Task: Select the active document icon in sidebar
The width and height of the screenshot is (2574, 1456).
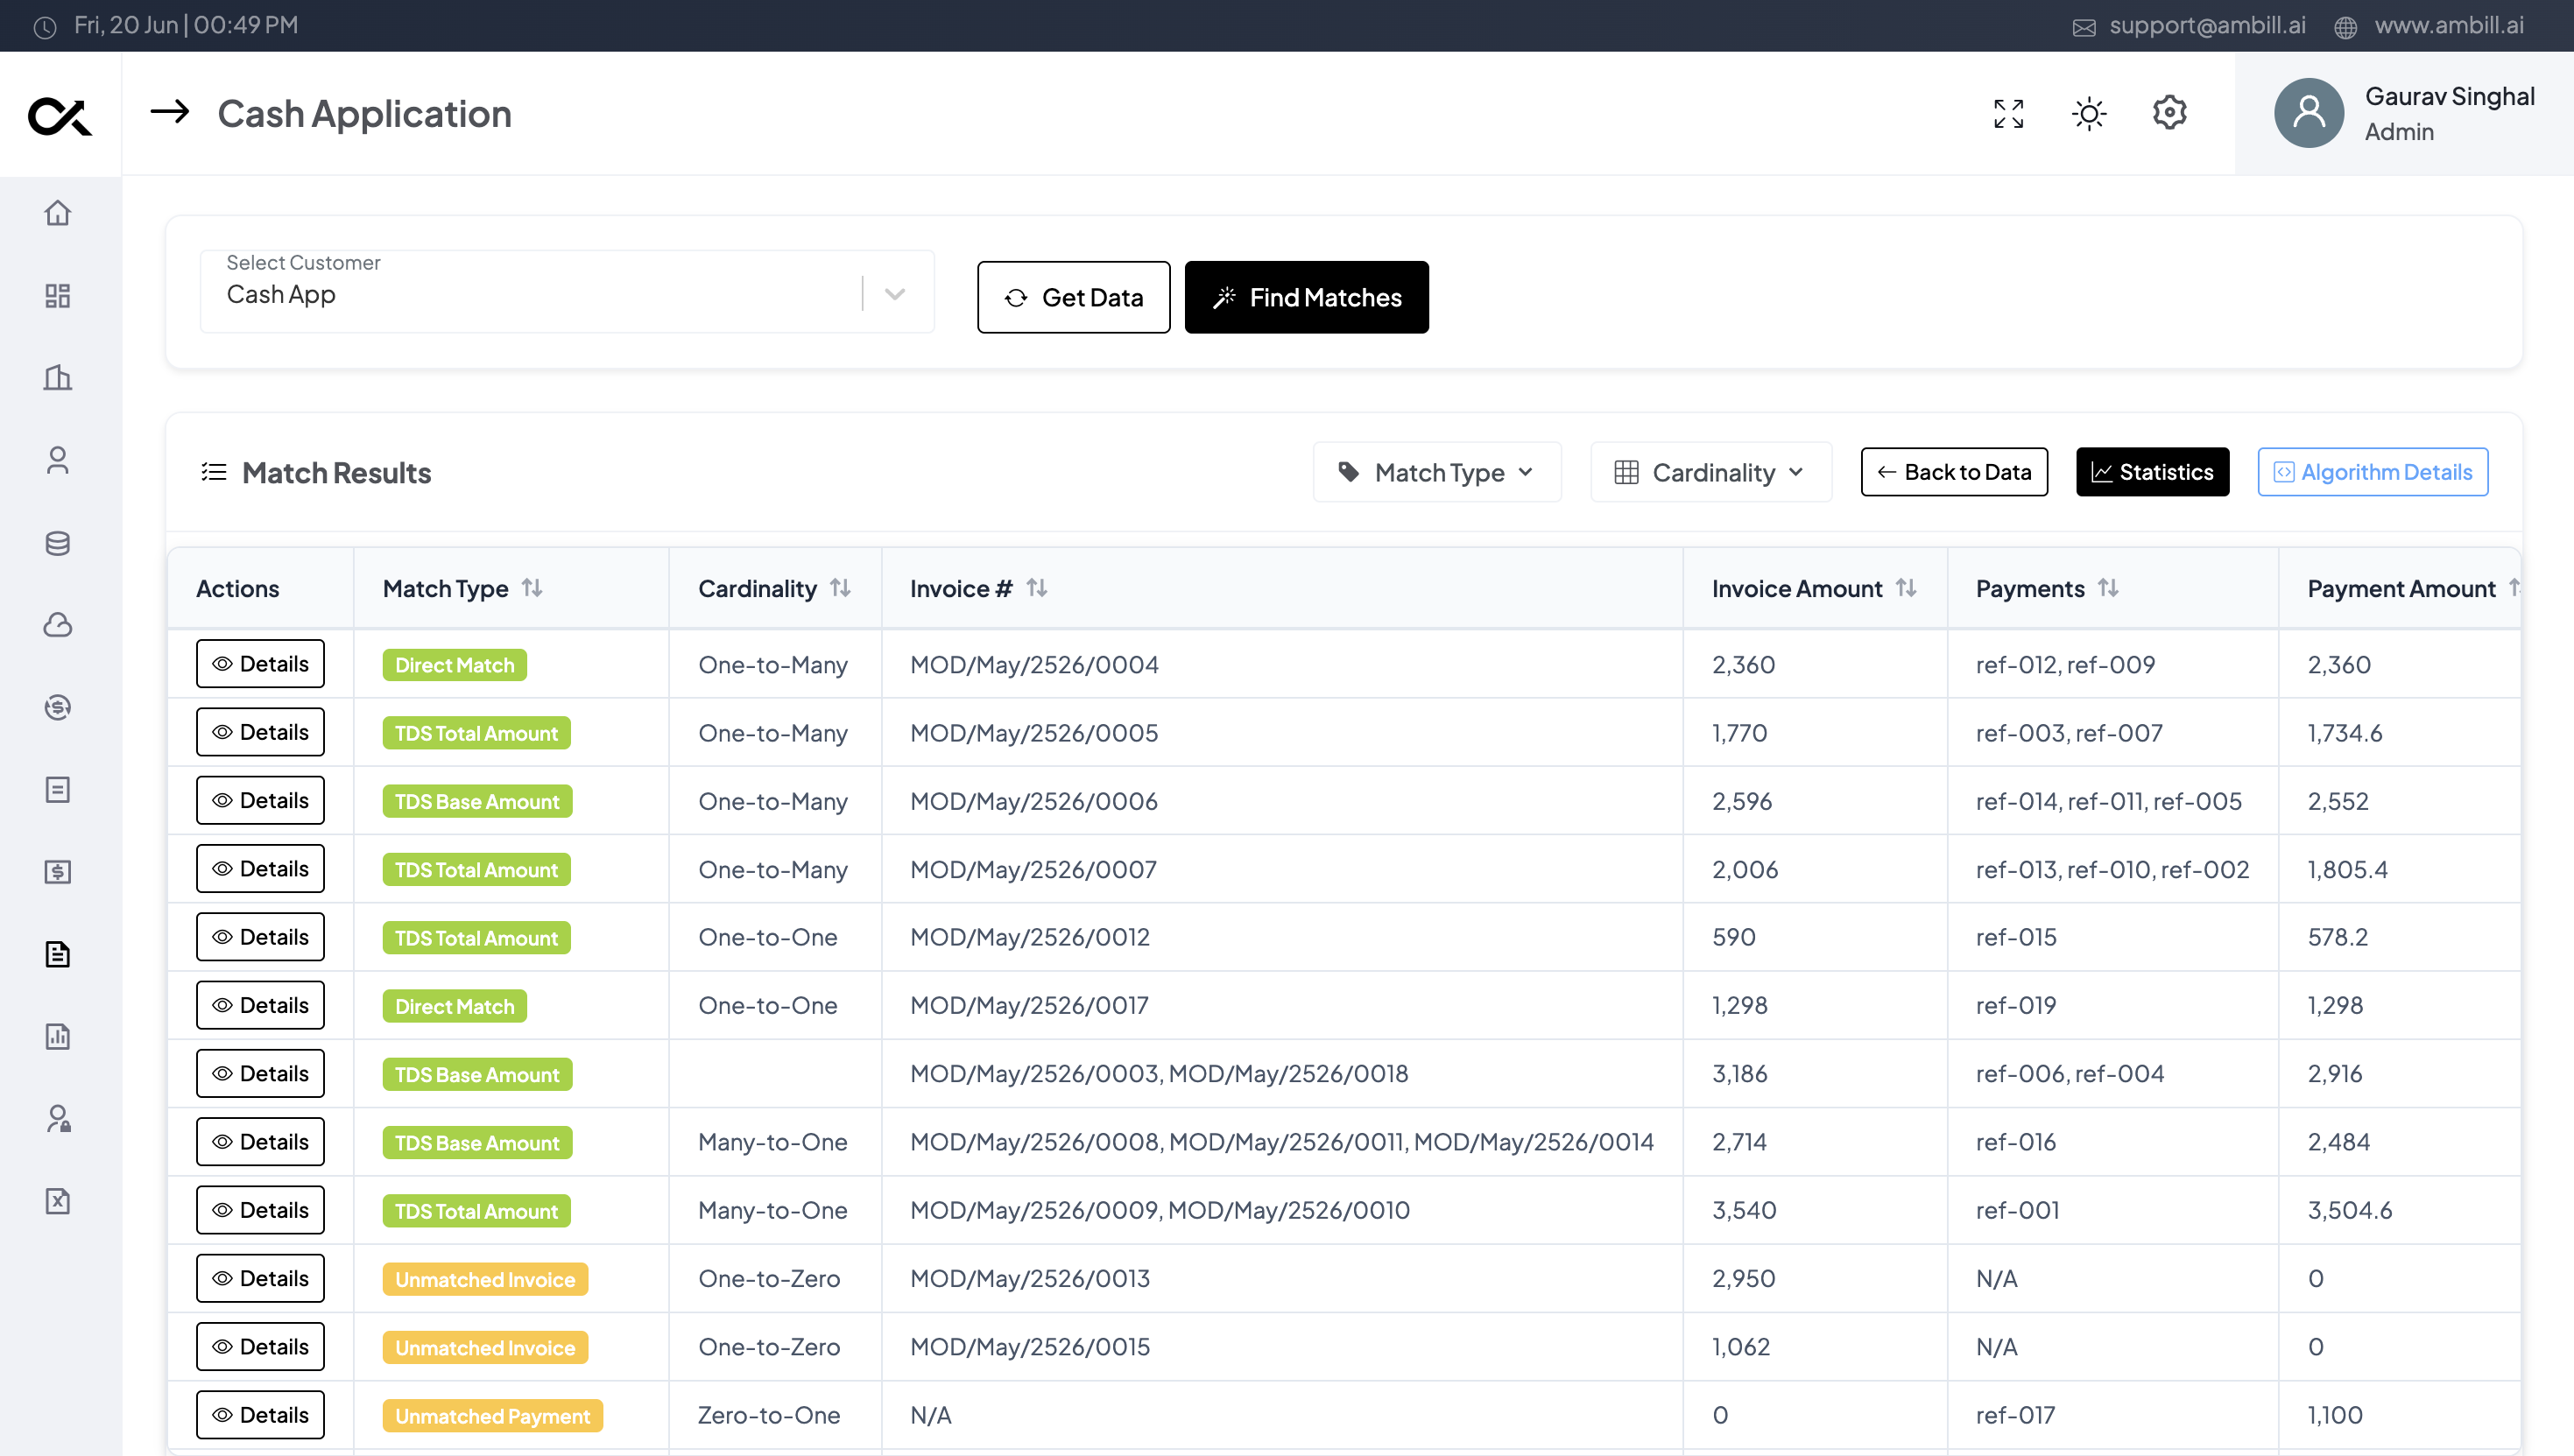Action: tap(58, 954)
